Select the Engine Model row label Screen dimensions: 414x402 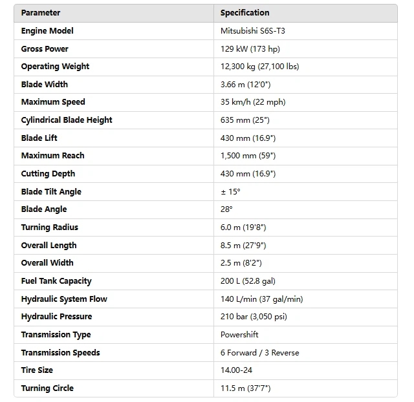(x=47, y=31)
